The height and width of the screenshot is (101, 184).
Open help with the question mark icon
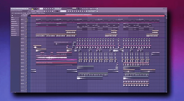tap(89, 8)
